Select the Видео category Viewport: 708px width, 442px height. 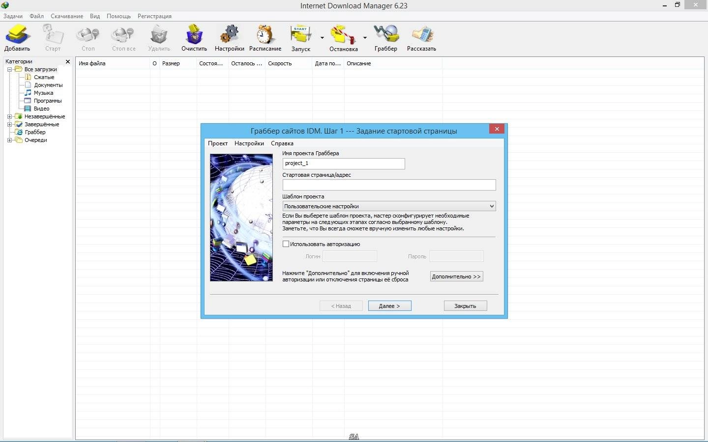pyautogui.click(x=41, y=109)
